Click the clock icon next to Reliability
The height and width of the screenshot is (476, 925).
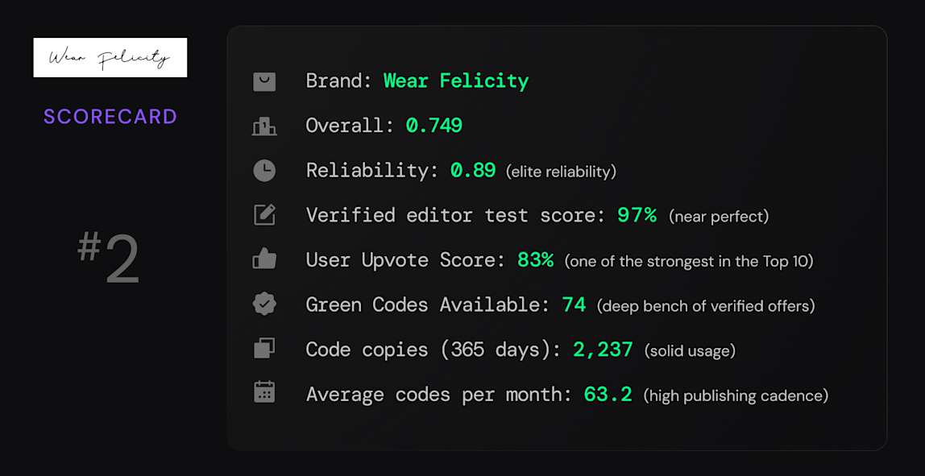(264, 171)
